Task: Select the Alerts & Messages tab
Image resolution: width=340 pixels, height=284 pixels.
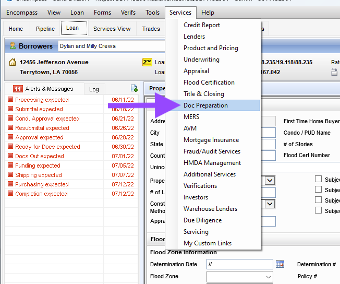Action: (x=44, y=89)
